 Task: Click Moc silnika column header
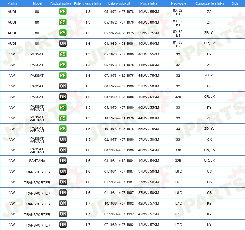tap(149, 3)
